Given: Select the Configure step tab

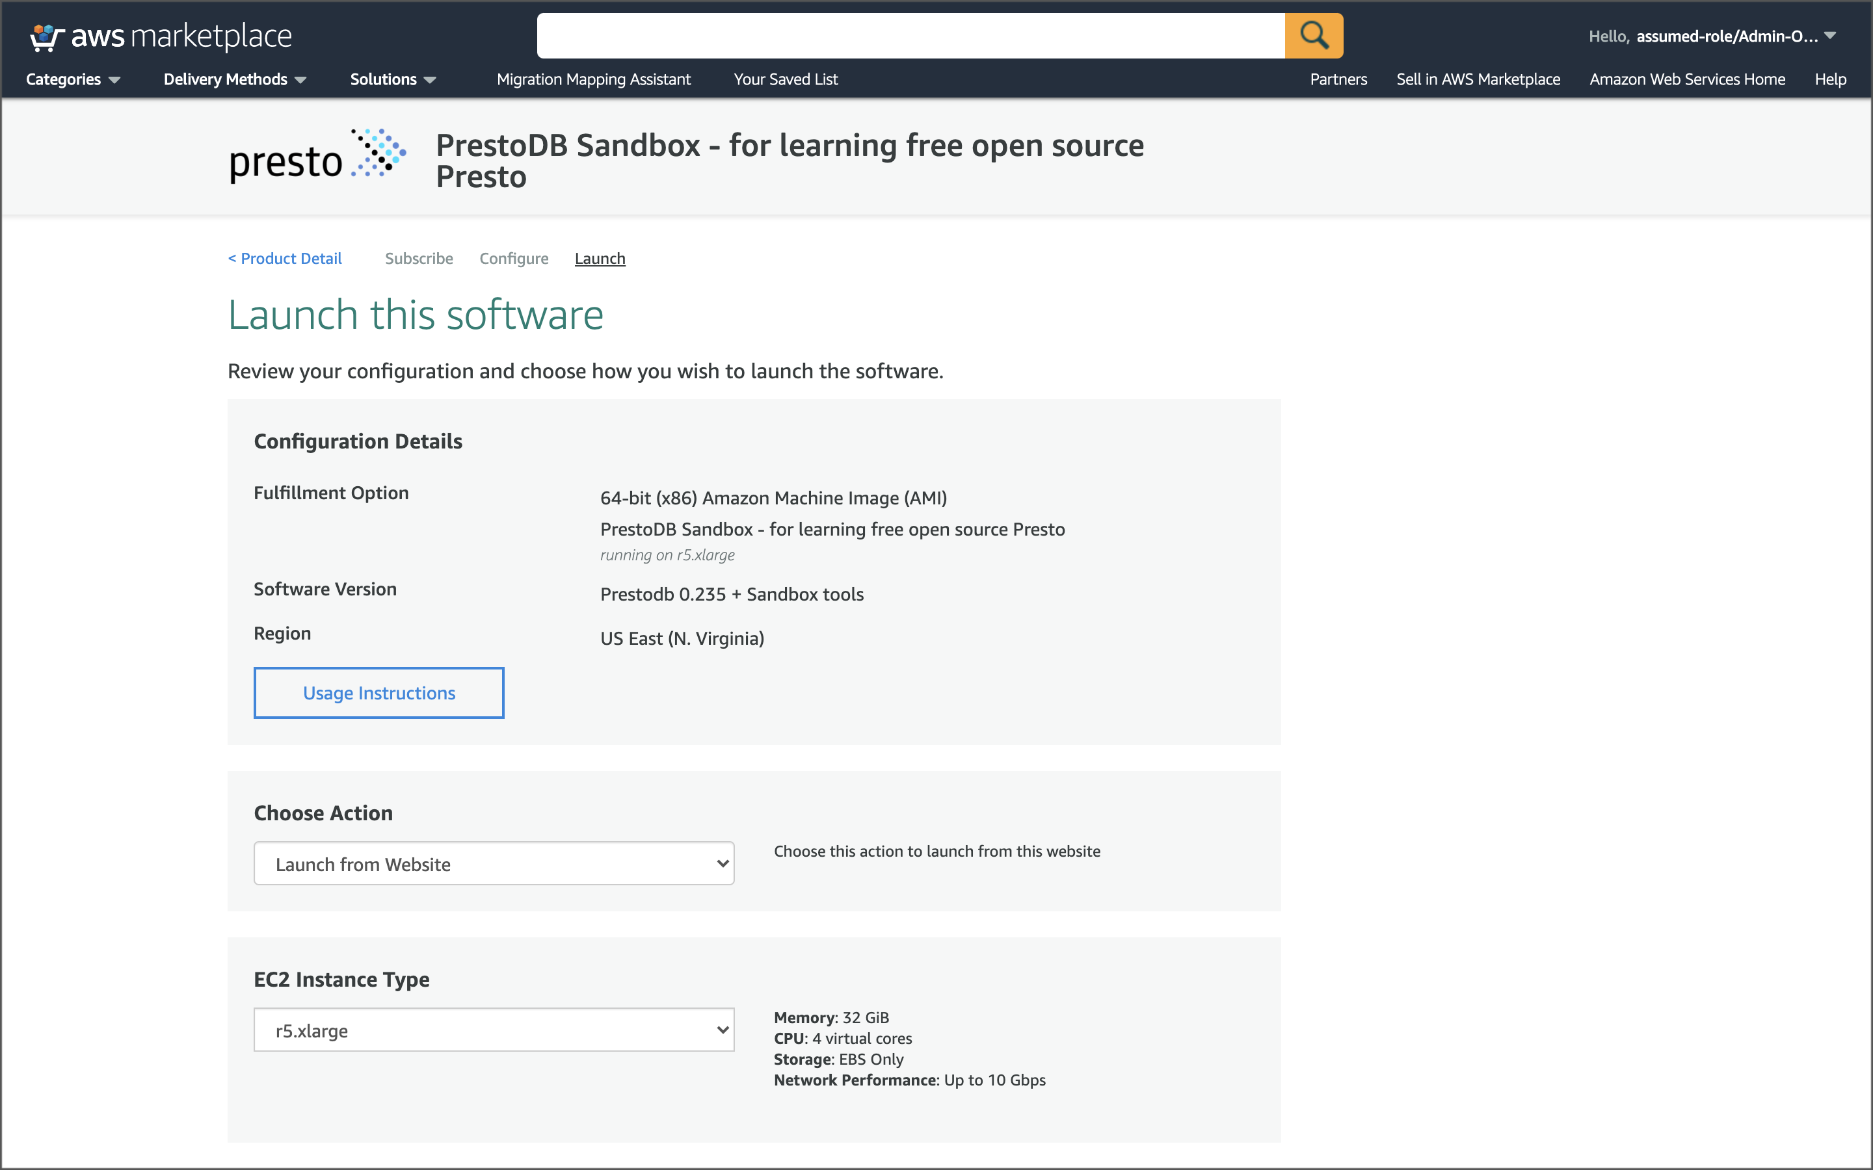Looking at the screenshot, I should point(514,259).
